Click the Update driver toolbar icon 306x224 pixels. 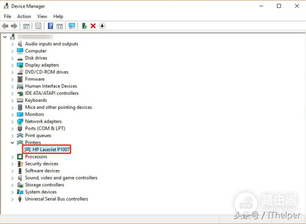pyautogui.click(x=84, y=26)
